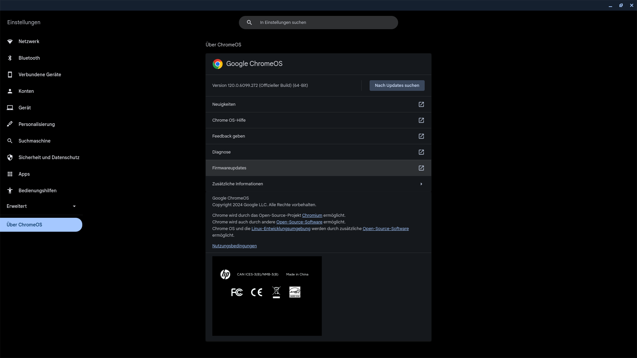Image resolution: width=637 pixels, height=358 pixels.
Task: Expand Zusätzliche Informationen with its arrow
Action: 421,184
